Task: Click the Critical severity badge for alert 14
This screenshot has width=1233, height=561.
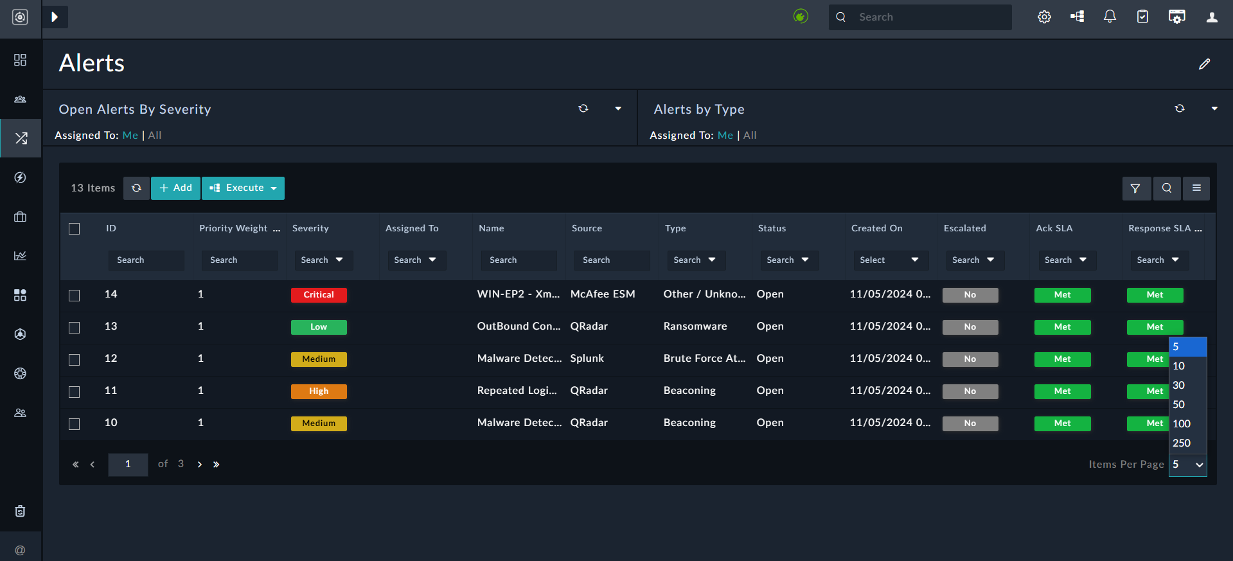Action: point(319,295)
